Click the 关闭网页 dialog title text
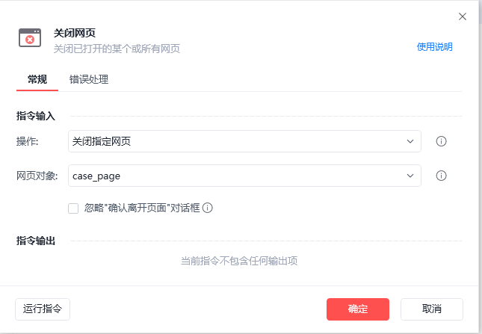 75,33
